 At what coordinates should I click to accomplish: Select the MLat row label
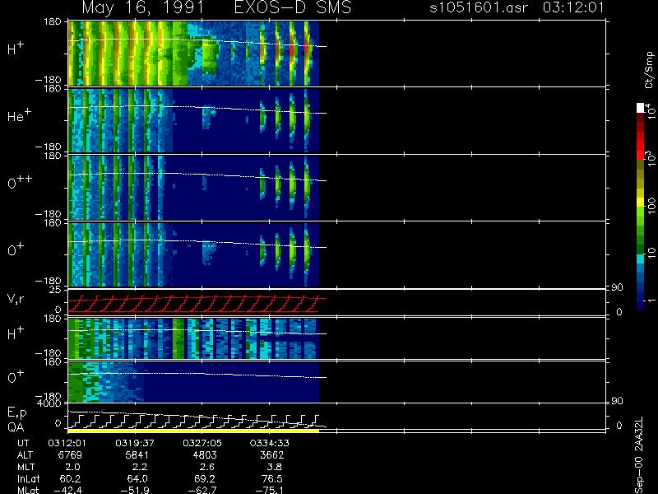click(x=28, y=490)
